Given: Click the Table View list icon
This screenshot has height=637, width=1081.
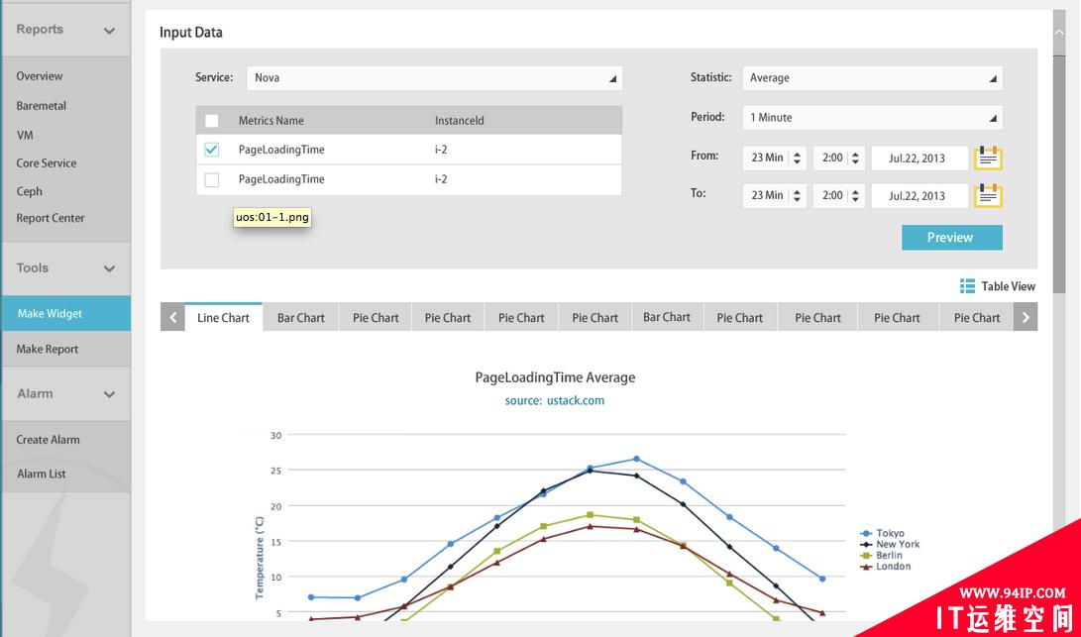Looking at the screenshot, I should tap(967, 286).
